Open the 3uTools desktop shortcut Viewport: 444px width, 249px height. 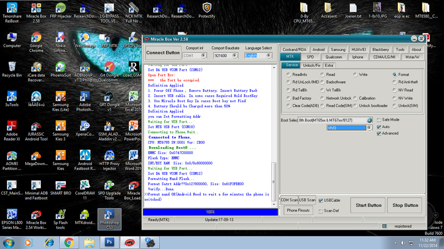pyautogui.click(x=12, y=99)
